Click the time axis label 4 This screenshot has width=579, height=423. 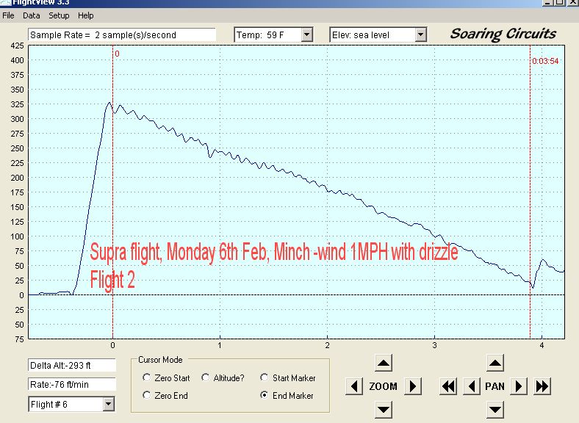pos(542,345)
